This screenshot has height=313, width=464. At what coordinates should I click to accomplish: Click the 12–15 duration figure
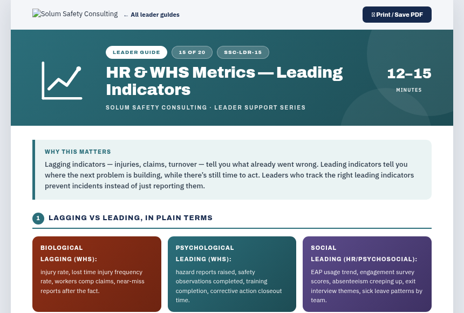pyautogui.click(x=409, y=73)
